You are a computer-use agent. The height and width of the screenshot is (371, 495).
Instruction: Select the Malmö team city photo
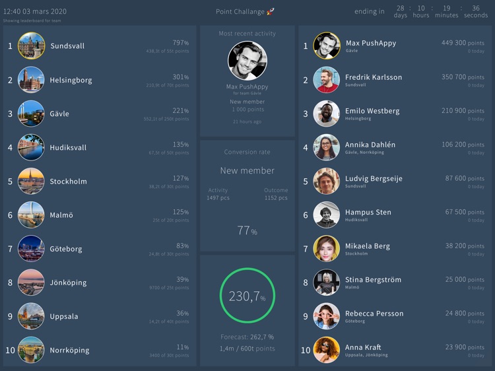point(31,215)
